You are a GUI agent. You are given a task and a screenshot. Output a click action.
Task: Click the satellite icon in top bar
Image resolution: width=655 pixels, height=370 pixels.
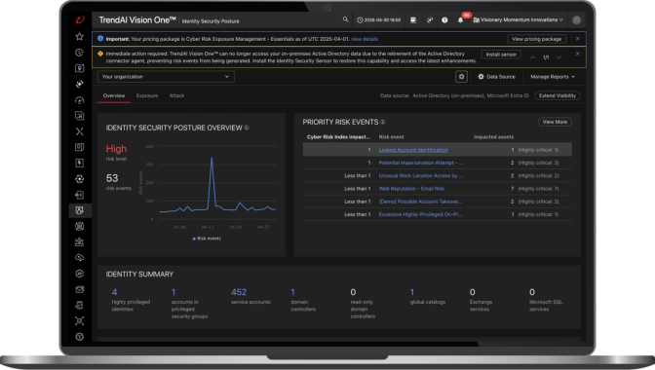tap(430, 20)
